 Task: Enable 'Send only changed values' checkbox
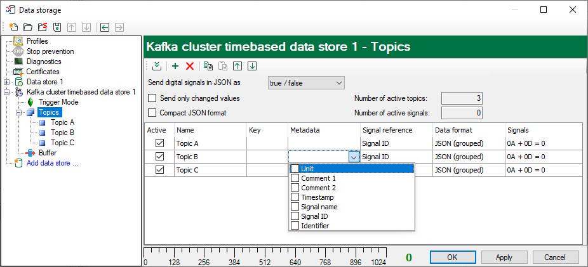click(152, 98)
